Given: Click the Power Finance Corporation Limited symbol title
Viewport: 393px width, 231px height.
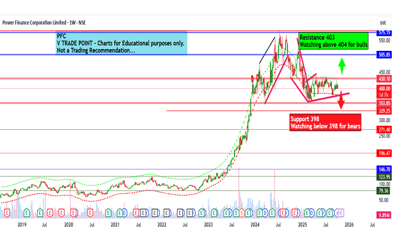Looking at the screenshot, I should 34,23.
